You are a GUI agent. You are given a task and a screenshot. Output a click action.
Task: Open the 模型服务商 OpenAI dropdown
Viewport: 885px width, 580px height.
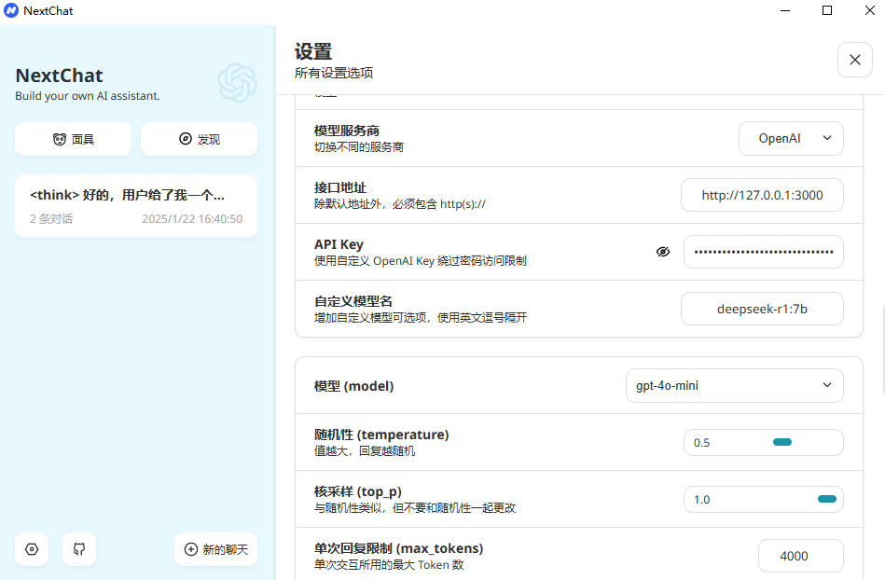[791, 138]
